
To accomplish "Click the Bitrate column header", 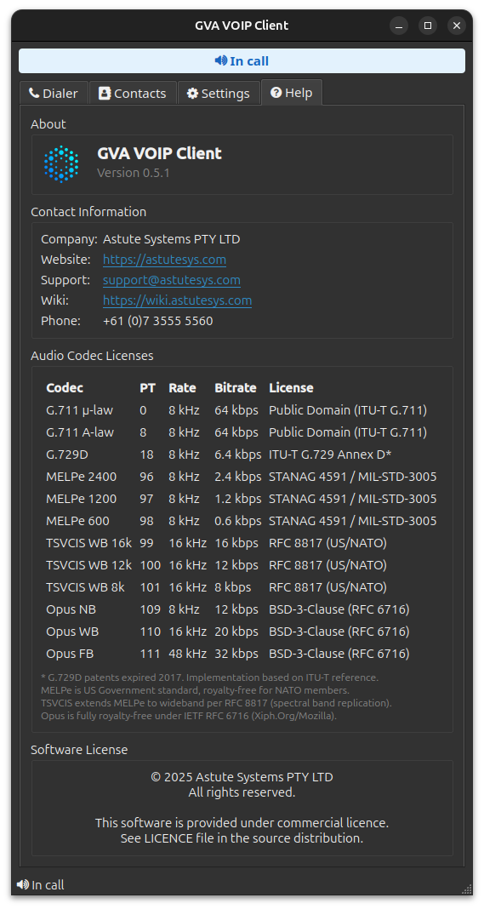I will 236,388.
